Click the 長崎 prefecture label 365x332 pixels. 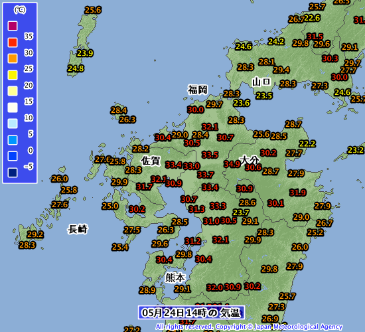point(78,229)
